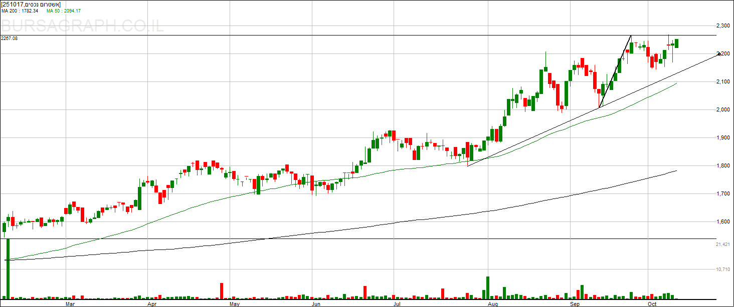Click the 2,100 price axis label
734x307 pixels.
point(722,81)
